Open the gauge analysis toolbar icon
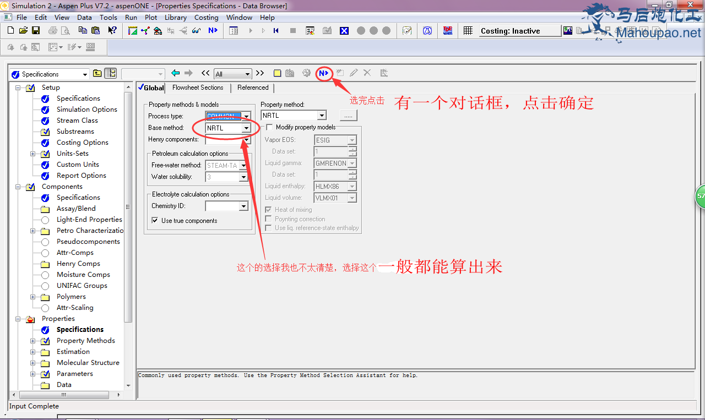Screen dimensions: 705x420 point(407,31)
